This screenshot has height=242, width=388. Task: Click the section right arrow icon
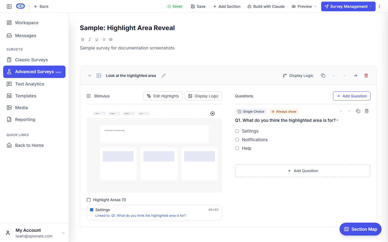(x=355, y=76)
